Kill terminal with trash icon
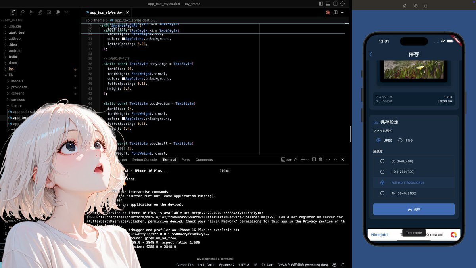Viewport: 476px width, 268px height. coord(321,160)
